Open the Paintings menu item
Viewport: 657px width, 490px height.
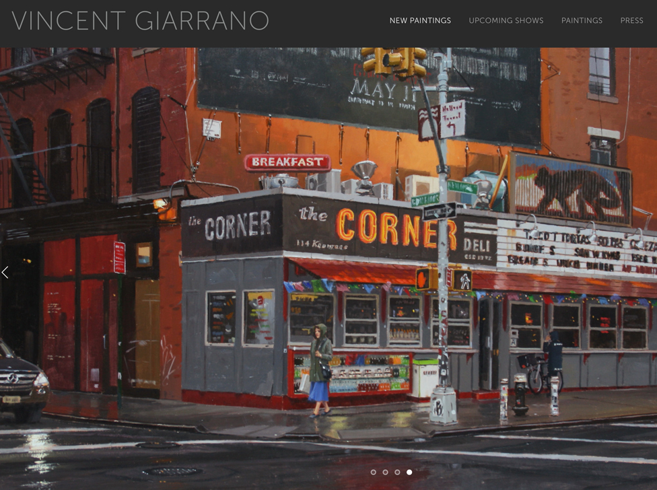coord(582,21)
